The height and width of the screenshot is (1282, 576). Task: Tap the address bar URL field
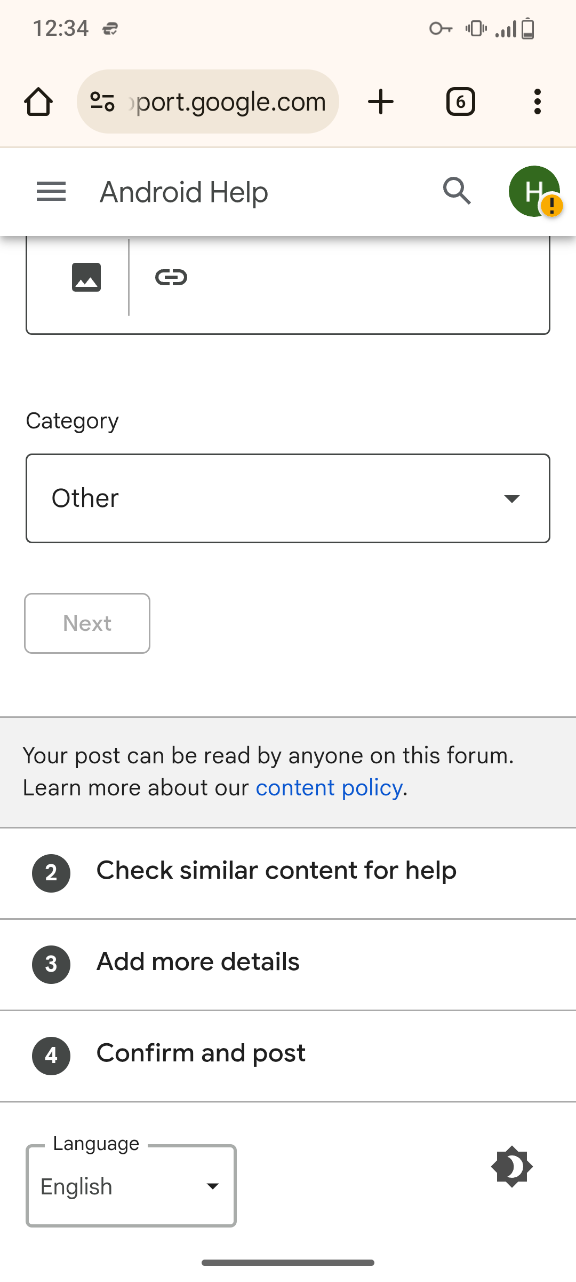(x=230, y=101)
